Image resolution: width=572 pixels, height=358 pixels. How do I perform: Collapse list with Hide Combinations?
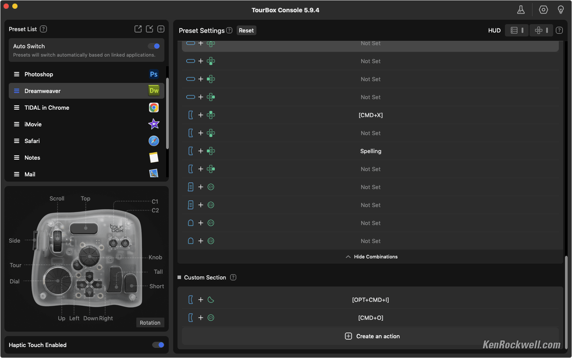[371, 257]
